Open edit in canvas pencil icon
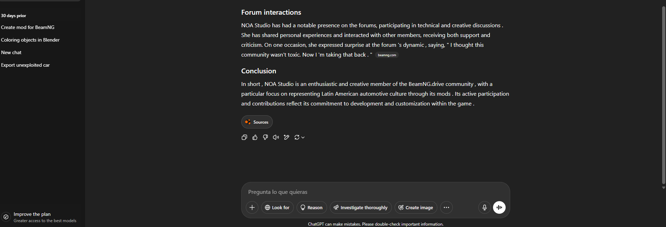Viewport: 666px width, 227px height. (286, 137)
